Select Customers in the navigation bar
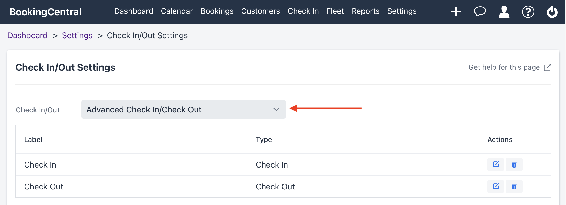Image resolution: width=566 pixels, height=205 pixels. pos(261,11)
